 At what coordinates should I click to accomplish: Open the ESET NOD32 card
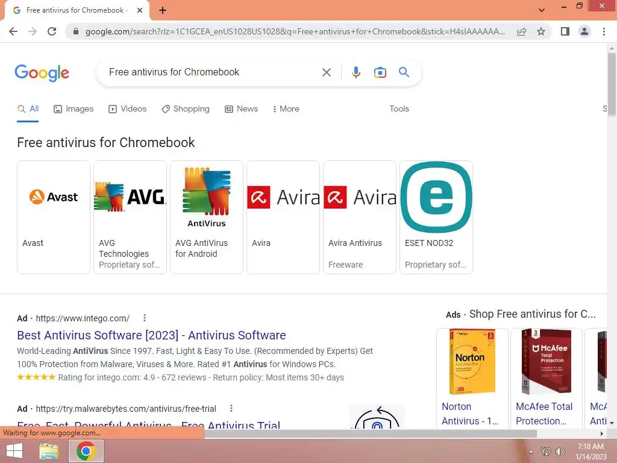point(436,217)
